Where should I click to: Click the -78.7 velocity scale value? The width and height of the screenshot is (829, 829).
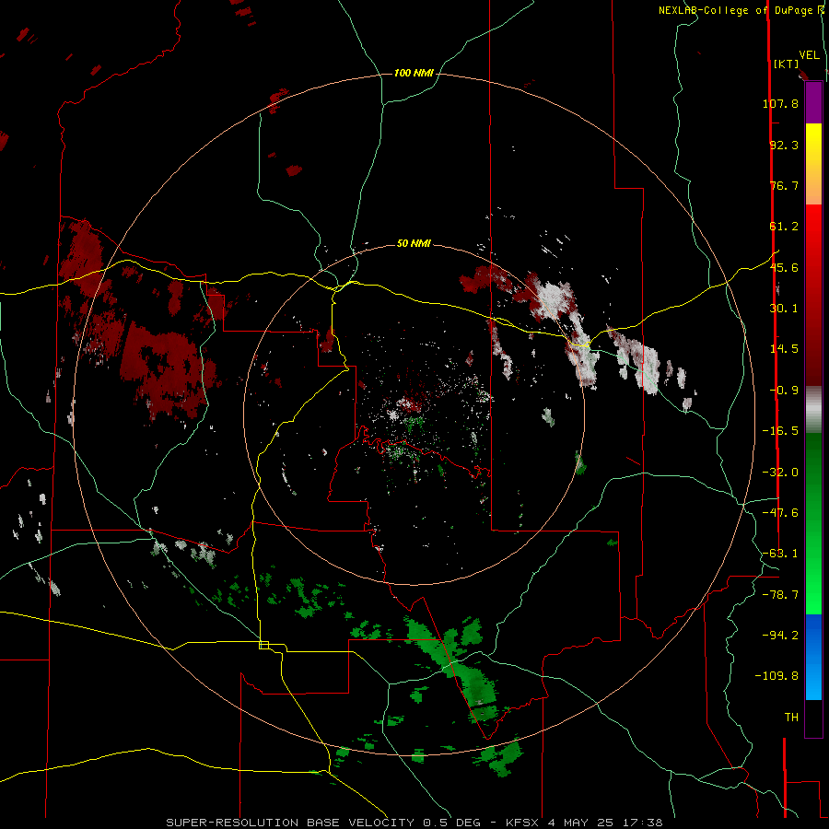click(780, 595)
